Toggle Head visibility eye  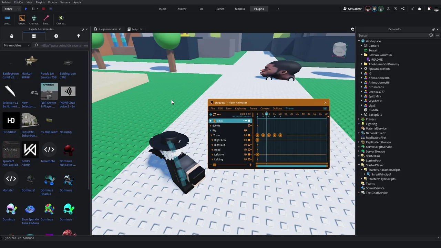coord(245,150)
